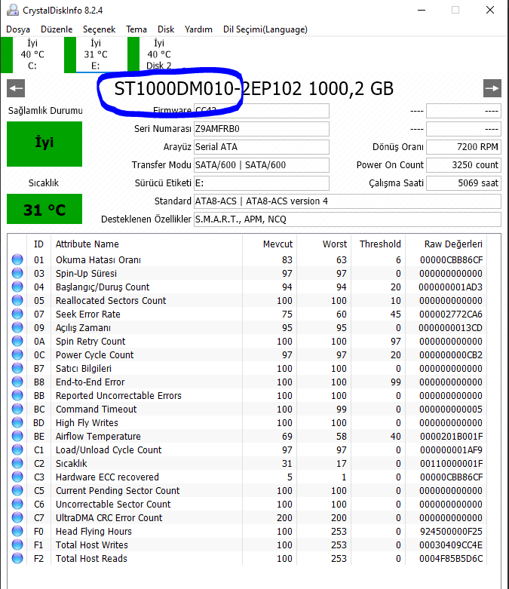
Task: Click the Threshold column header
Action: [380, 244]
